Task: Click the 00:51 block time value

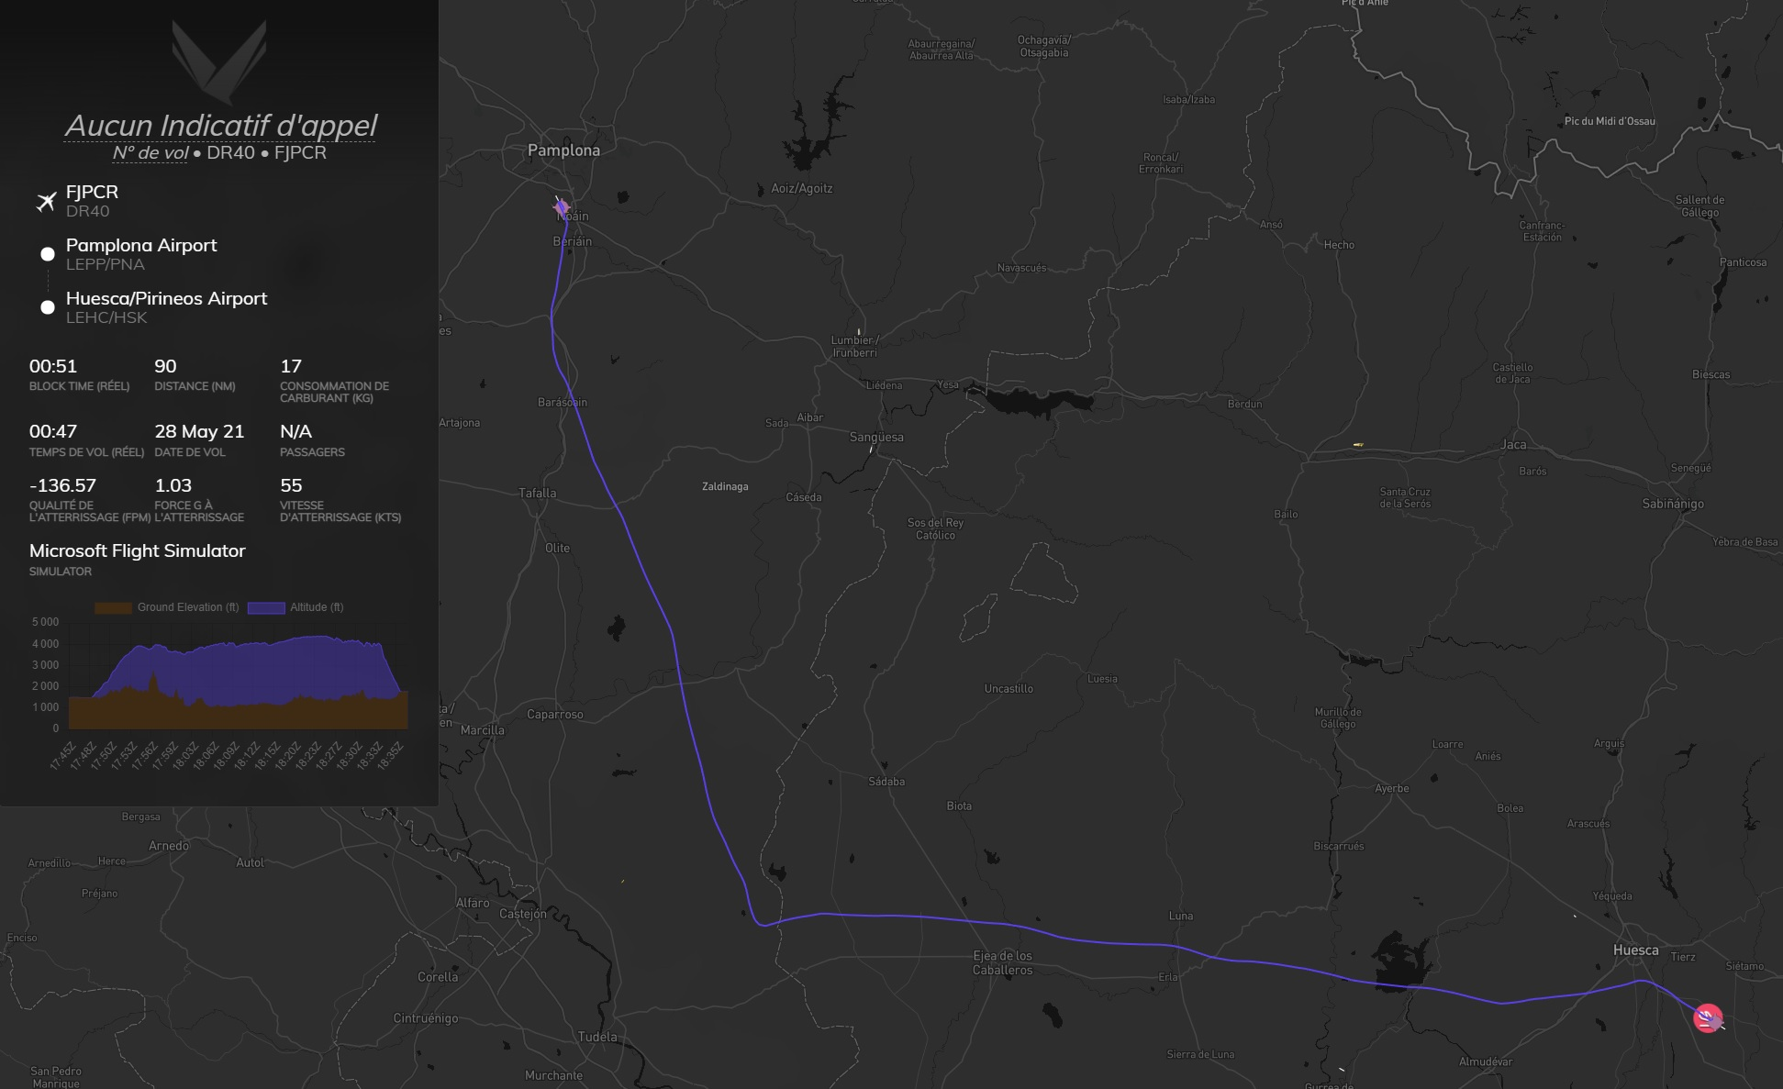Action: pos(53,366)
